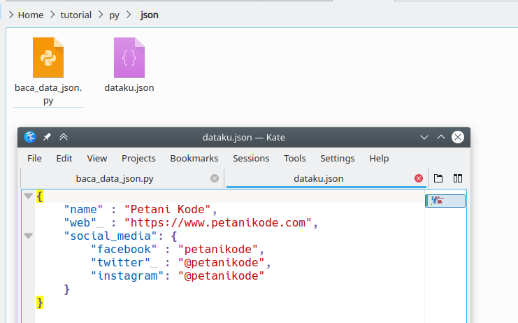Place cursor at highlighted opening brace
518x323 pixels.
[x=40, y=196]
